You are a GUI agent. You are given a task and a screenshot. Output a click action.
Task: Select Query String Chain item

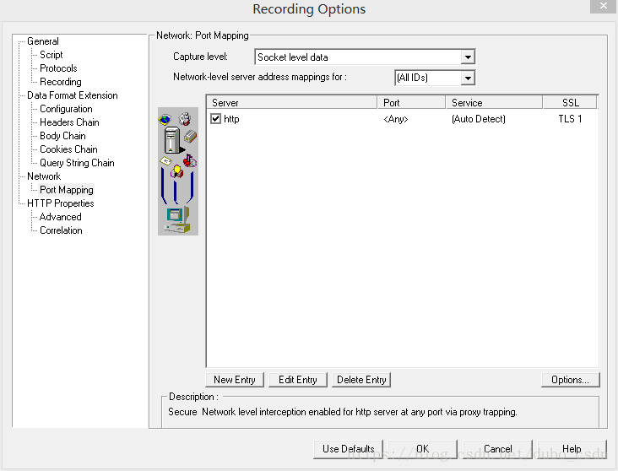pos(78,163)
